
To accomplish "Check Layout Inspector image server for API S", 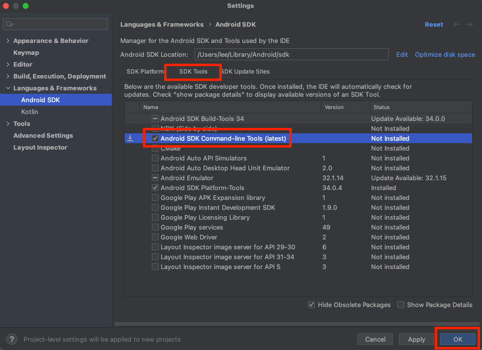I will [155, 266].
